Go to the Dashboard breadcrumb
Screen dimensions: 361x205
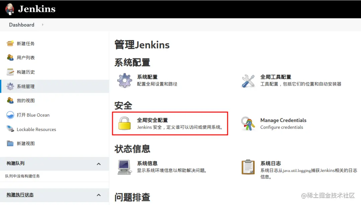(x=21, y=25)
